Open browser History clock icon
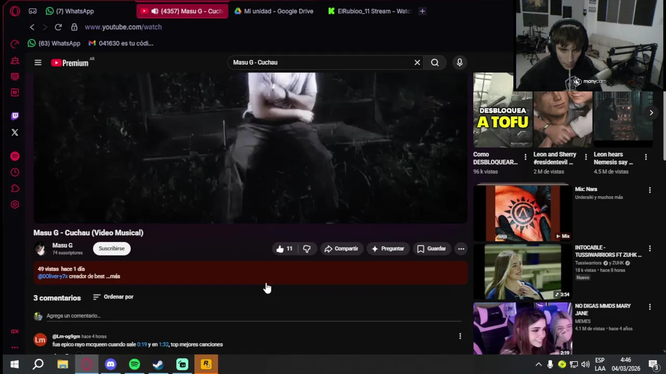This screenshot has height=374, width=666. 15,172
